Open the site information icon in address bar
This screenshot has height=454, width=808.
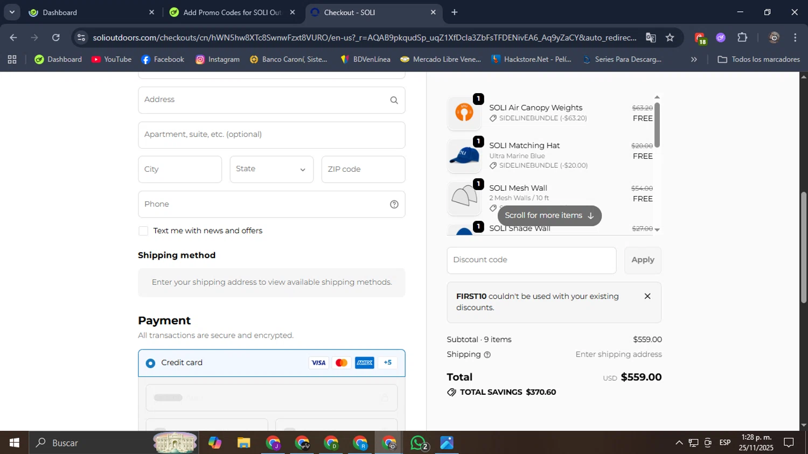tap(81, 38)
